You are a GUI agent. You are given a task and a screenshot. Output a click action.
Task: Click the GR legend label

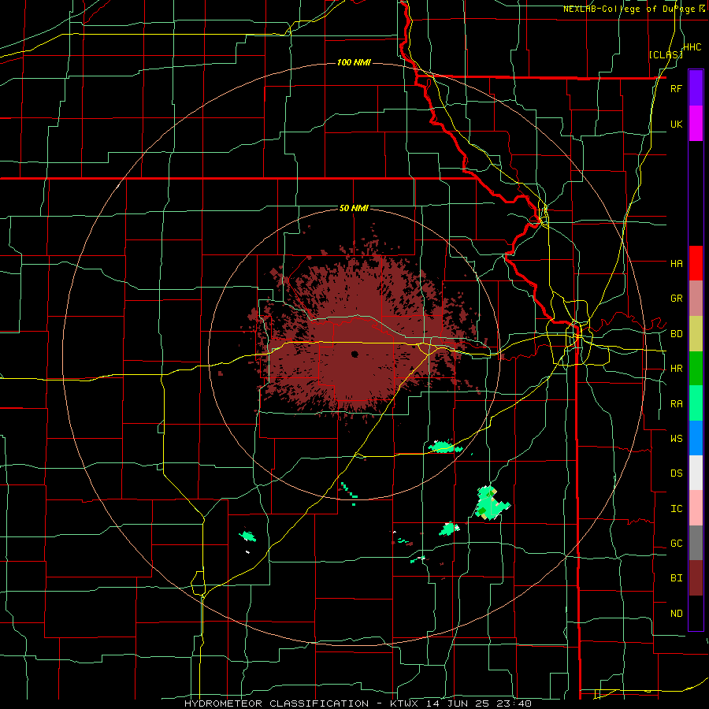pos(676,299)
